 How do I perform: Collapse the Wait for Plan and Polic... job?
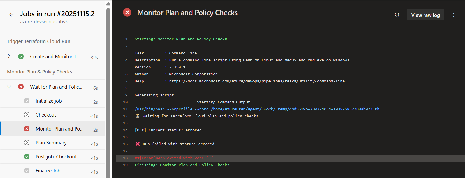pyautogui.click(x=9, y=87)
